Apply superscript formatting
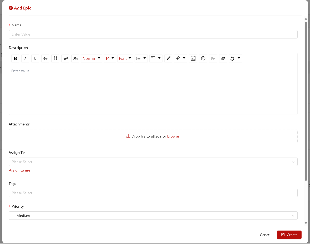 tap(65, 58)
